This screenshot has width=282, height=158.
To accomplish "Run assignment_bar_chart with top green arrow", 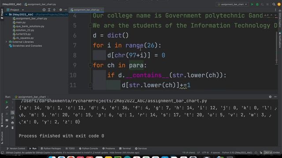I will pyautogui.click(x=252, y=4).
